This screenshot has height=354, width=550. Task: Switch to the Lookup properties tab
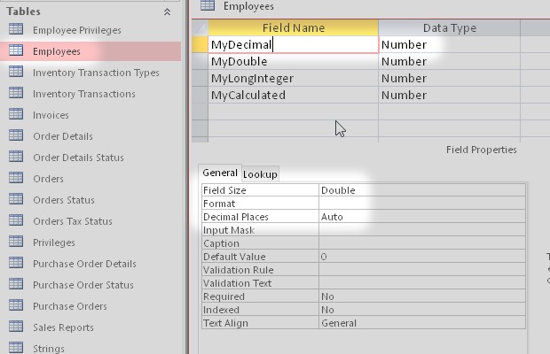(260, 174)
